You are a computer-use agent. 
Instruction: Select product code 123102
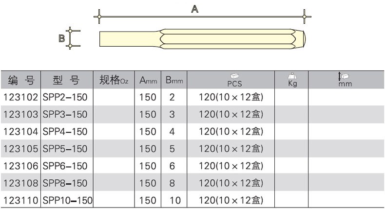coord(20,97)
